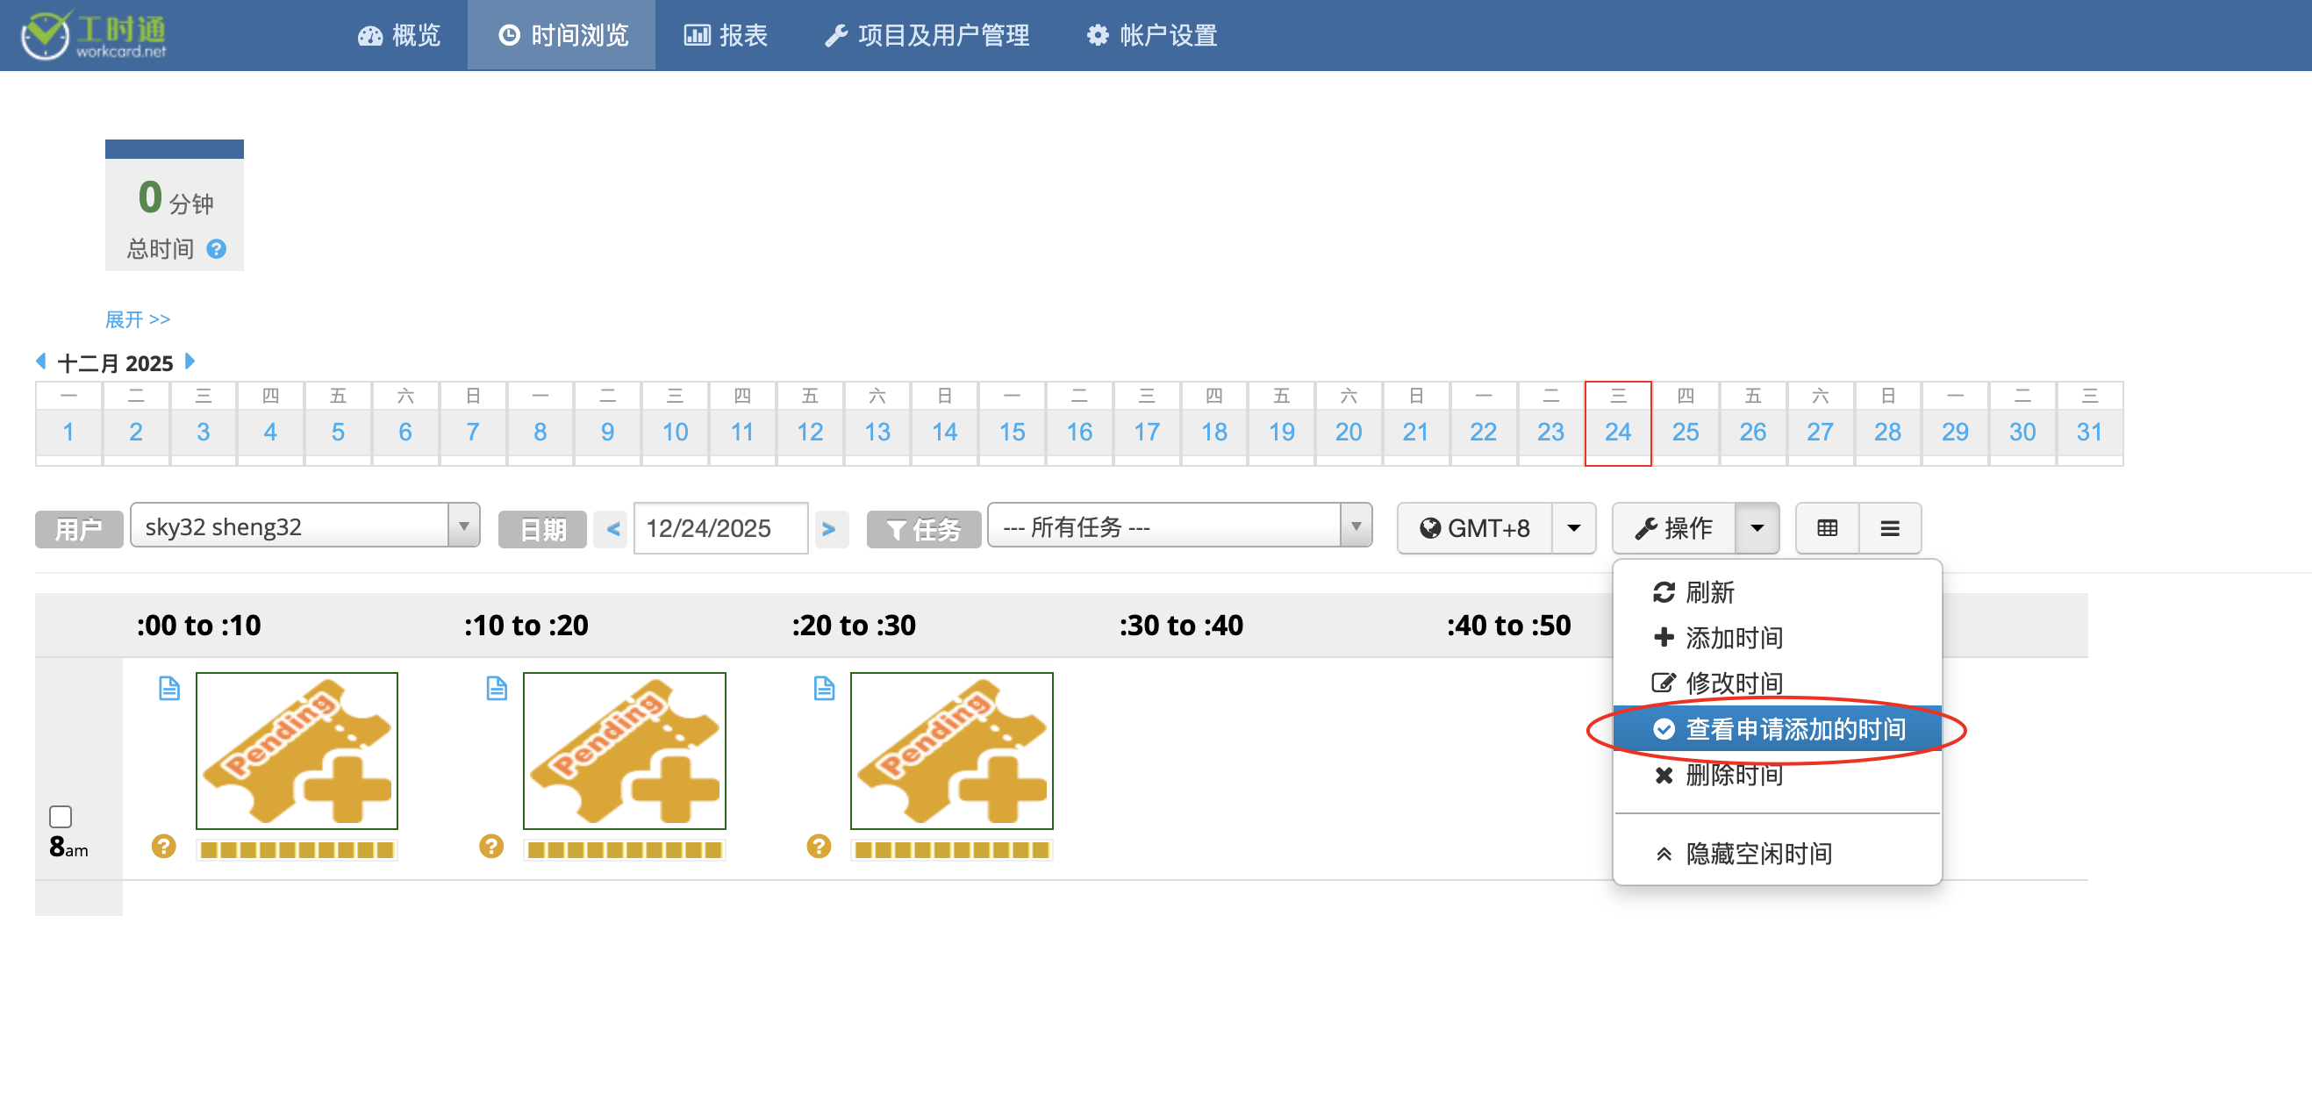Image resolution: width=2312 pixels, height=1102 pixels.
Task: Open the first Pending screenshot thumbnail
Action: [297, 750]
